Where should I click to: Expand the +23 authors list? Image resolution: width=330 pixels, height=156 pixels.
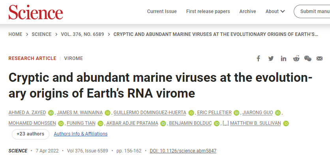tap(30, 134)
